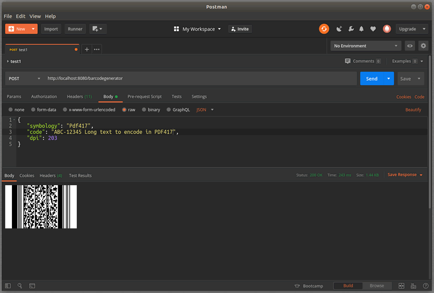Open the POST method dropdown

(24, 79)
